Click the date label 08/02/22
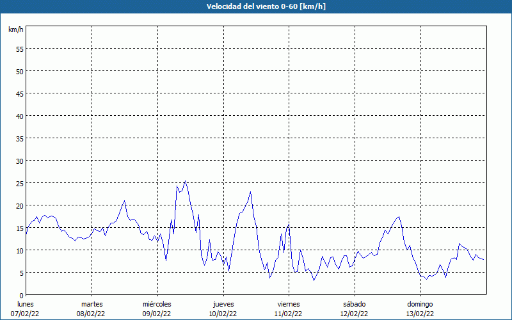Image resolution: width=512 pixels, height=320 pixels. pyautogui.click(x=91, y=314)
